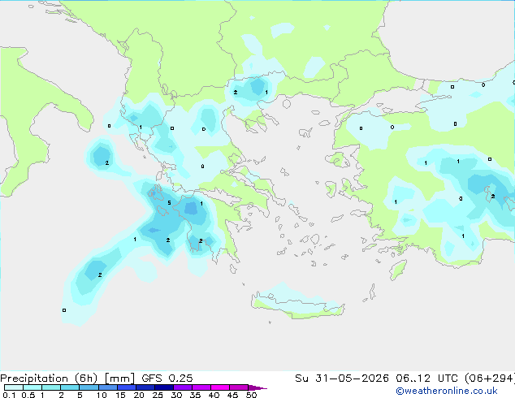Select the 10 to 15 legend swatch
Image resolution: width=515 pixels, height=398 pixels.
click(107, 387)
